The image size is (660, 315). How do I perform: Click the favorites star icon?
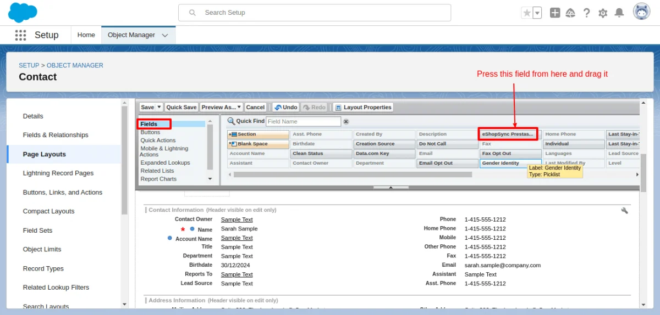pyautogui.click(x=527, y=13)
